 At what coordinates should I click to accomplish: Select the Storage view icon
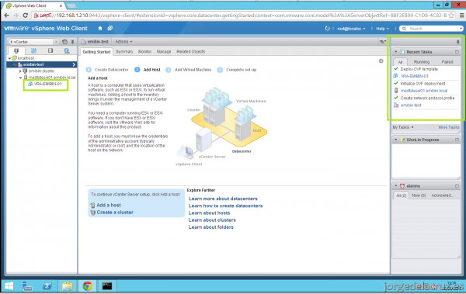coord(50,50)
